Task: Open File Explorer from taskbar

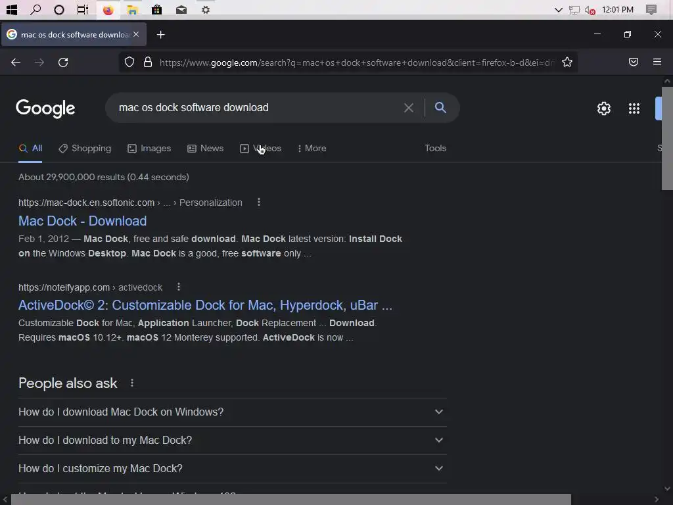Action: (x=133, y=9)
